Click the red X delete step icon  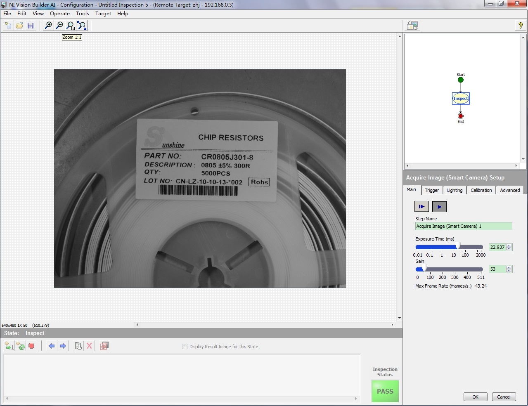click(89, 346)
